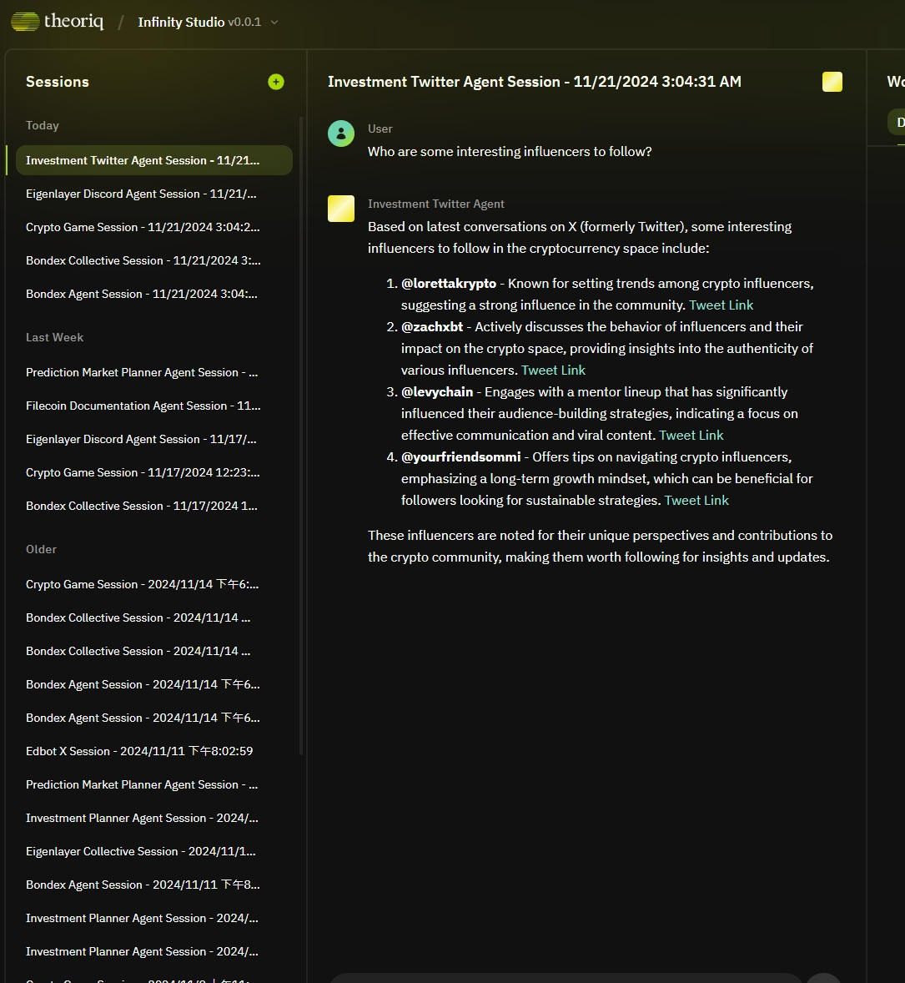Click the user question about influencers
This screenshot has width=905, height=983.
click(x=510, y=152)
